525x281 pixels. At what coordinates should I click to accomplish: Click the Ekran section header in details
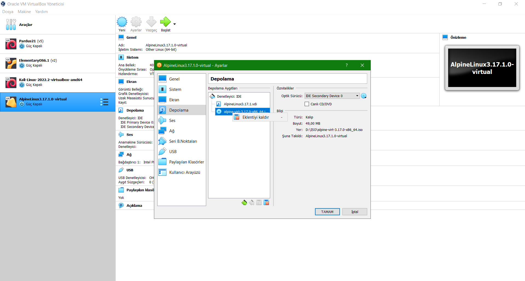tap(131, 82)
